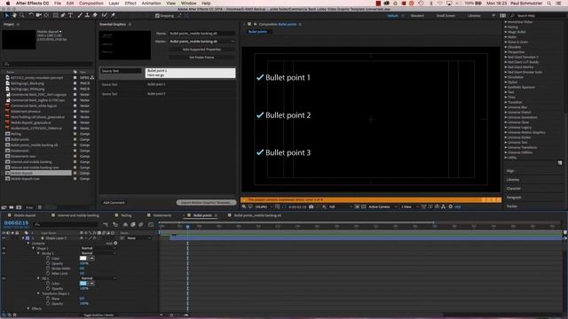Select the Unified Camera tool
Viewport: 568px width, 319px height.
39,15
